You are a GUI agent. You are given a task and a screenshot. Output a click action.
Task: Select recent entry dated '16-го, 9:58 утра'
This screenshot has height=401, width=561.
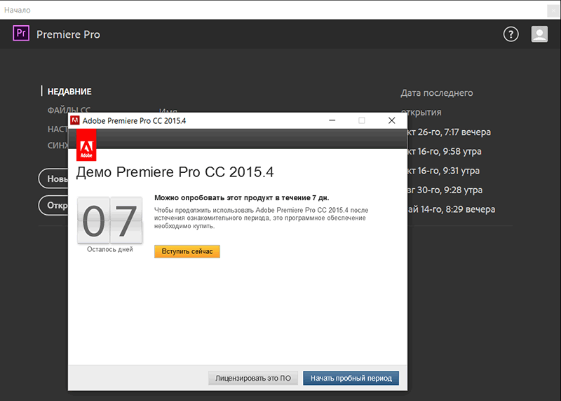click(445, 151)
